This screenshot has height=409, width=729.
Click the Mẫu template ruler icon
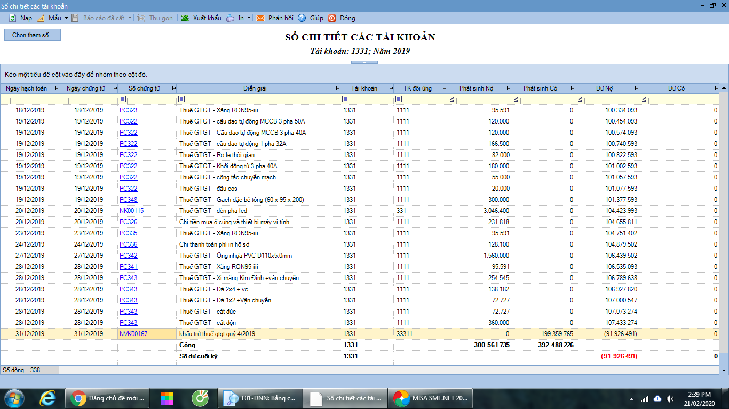[41, 18]
